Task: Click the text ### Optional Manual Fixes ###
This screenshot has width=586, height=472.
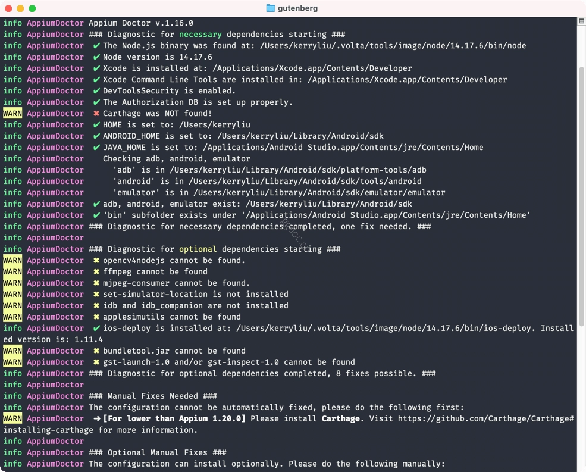Action: [157, 452]
